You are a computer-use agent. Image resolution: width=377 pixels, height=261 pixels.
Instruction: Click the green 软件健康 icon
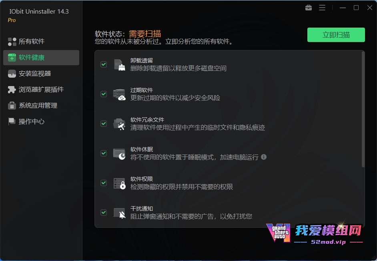click(12, 58)
